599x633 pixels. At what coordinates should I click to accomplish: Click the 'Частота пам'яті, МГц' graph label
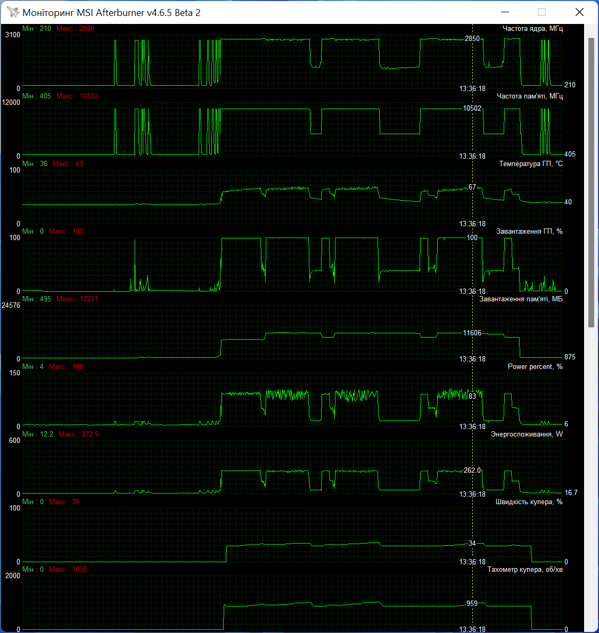tap(530, 96)
